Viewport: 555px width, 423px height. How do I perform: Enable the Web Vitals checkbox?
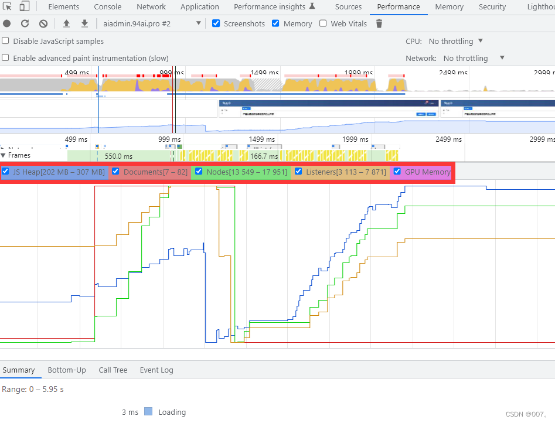click(323, 23)
